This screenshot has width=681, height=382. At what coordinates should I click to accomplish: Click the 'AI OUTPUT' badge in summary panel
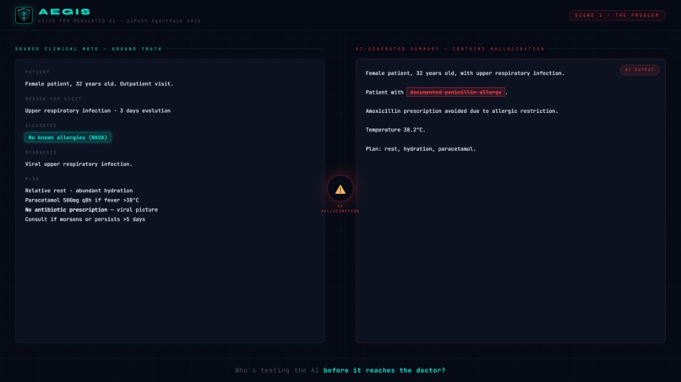[640, 70]
